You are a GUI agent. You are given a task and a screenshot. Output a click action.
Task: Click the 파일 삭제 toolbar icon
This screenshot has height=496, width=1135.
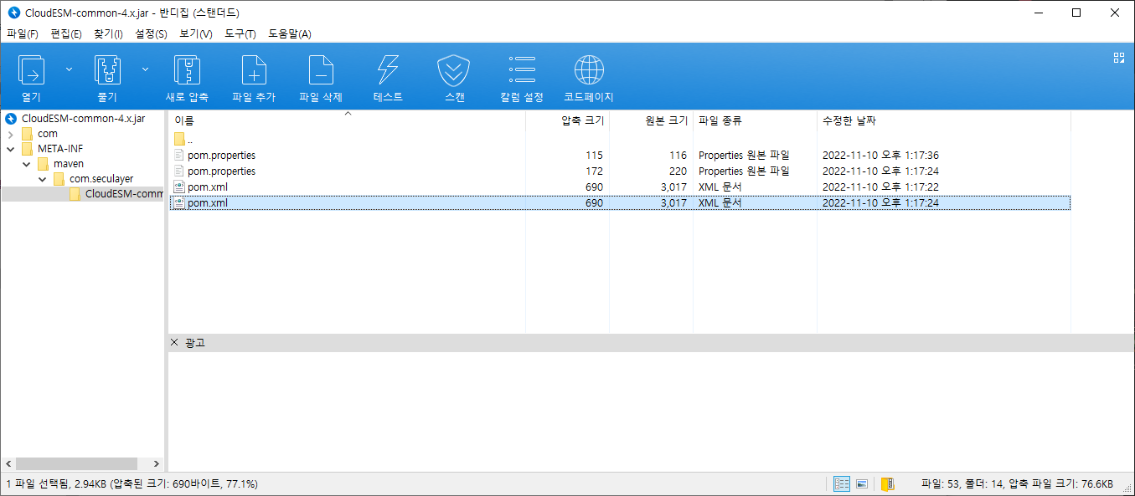321,70
